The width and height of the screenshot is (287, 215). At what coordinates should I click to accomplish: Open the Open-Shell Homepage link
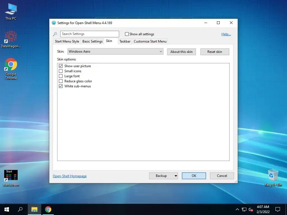(70, 176)
